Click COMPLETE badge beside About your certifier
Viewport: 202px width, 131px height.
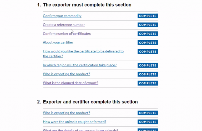pos(148,43)
